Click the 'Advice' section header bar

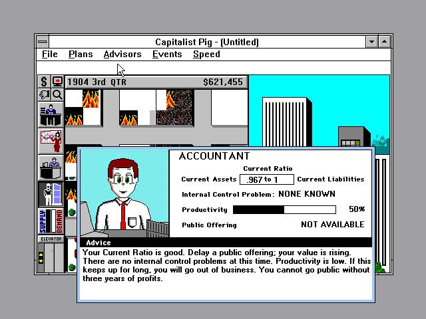pyautogui.click(x=226, y=243)
